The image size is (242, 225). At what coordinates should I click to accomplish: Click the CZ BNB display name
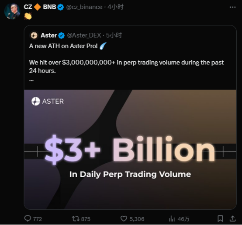[x=40, y=7]
